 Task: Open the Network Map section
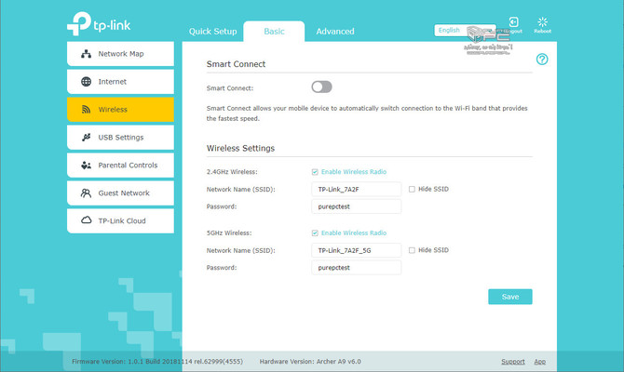pyautogui.click(x=120, y=54)
